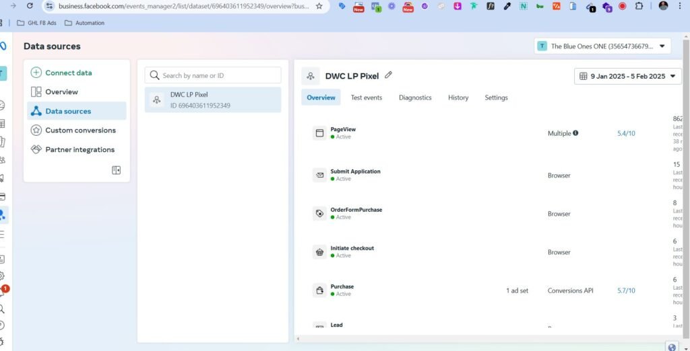The image size is (690, 351).
Task: Click the OrderFormPurchase event tag icon
Action: (320, 214)
